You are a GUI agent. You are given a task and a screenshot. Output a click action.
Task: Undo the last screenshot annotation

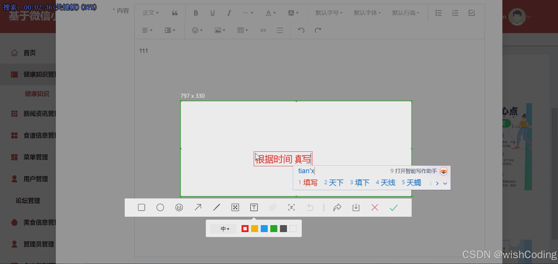310,207
